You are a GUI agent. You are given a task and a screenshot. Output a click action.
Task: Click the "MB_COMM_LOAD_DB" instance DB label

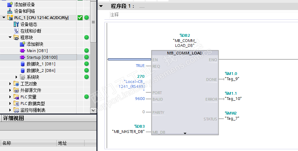185,43
